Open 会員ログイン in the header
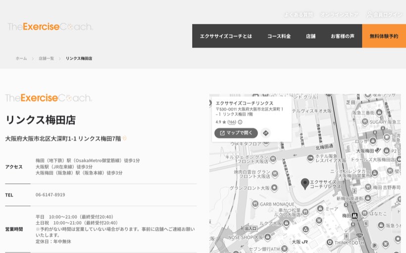This screenshot has height=253, width=406. tap(385, 15)
